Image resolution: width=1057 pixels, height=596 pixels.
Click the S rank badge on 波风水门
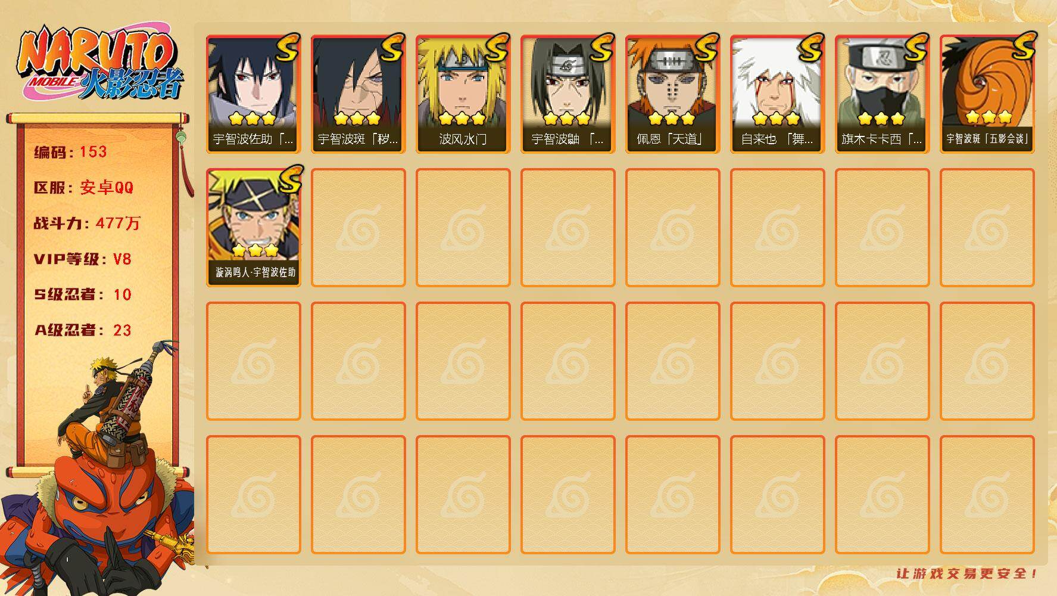[497, 48]
